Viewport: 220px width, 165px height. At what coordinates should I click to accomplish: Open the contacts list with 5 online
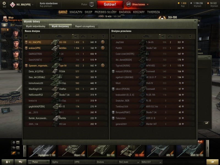[8, 162]
